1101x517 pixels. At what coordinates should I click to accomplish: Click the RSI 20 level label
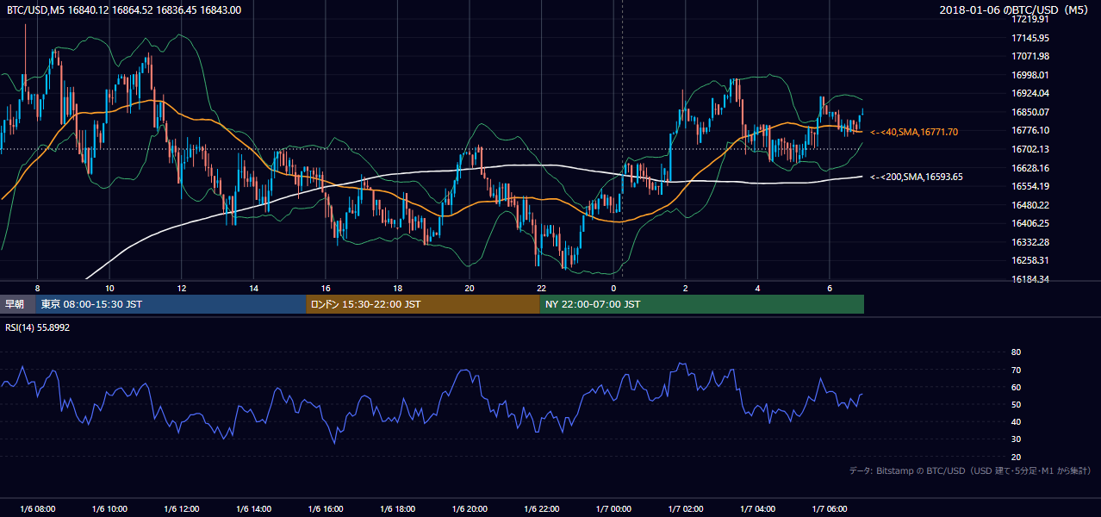(x=1016, y=457)
